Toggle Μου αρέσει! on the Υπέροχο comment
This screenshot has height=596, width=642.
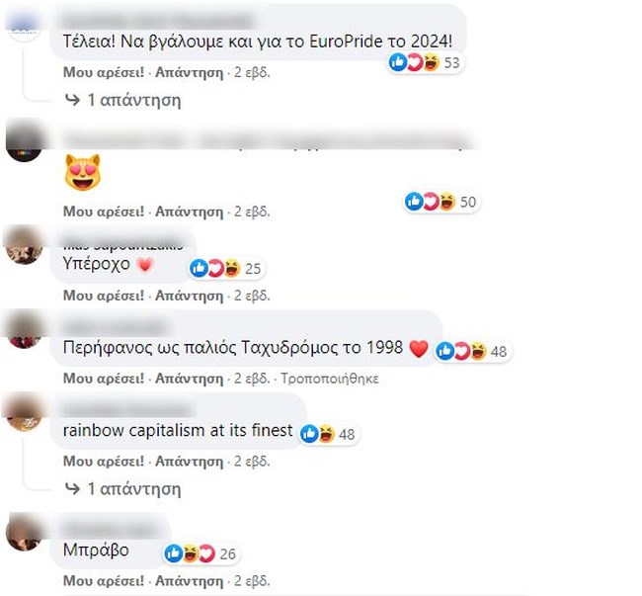(104, 296)
